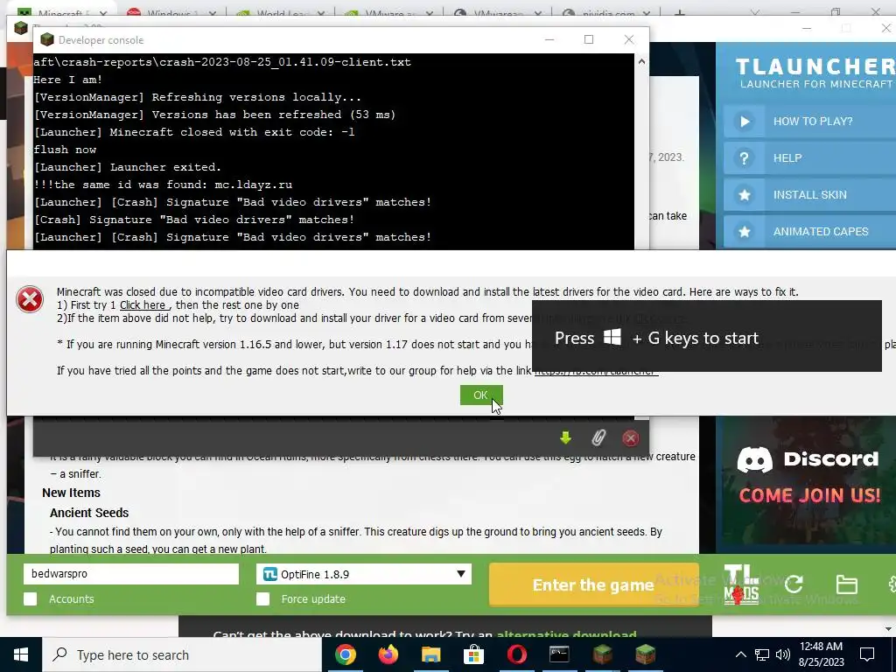Expand the hidden tray icons chevron
896x672 pixels.
[740, 654]
